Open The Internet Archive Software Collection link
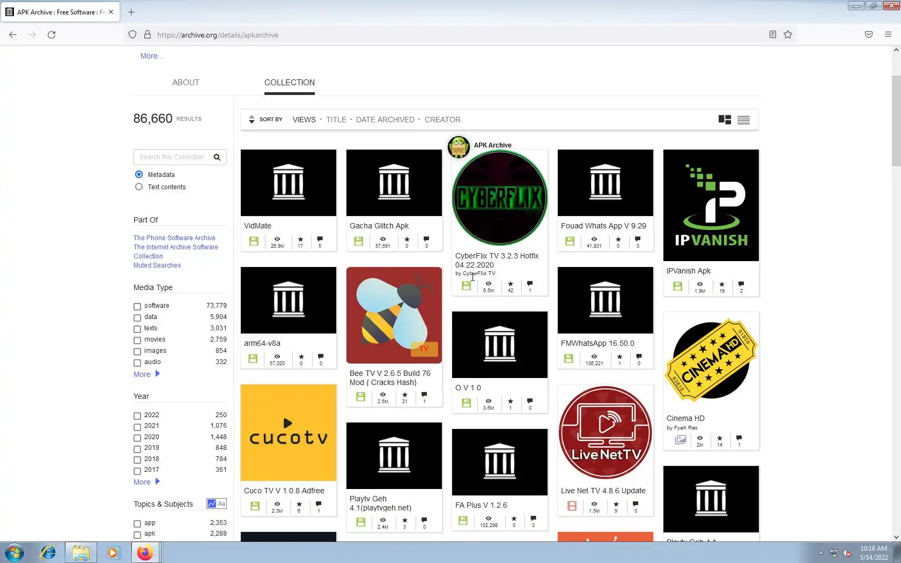 pos(176,251)
